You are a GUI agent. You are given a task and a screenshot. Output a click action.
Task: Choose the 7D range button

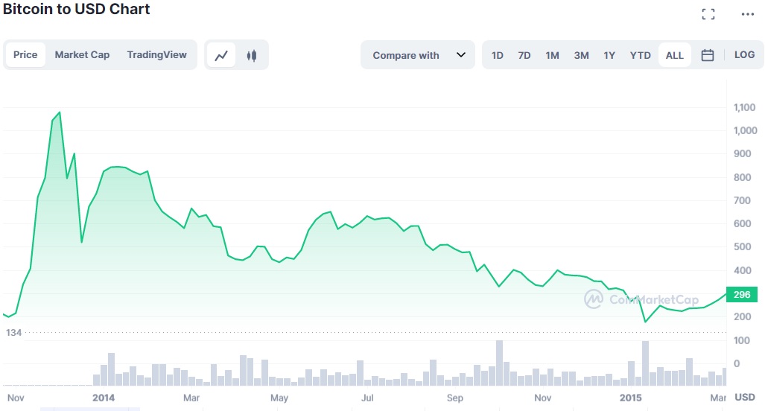(x=524, y=55)
